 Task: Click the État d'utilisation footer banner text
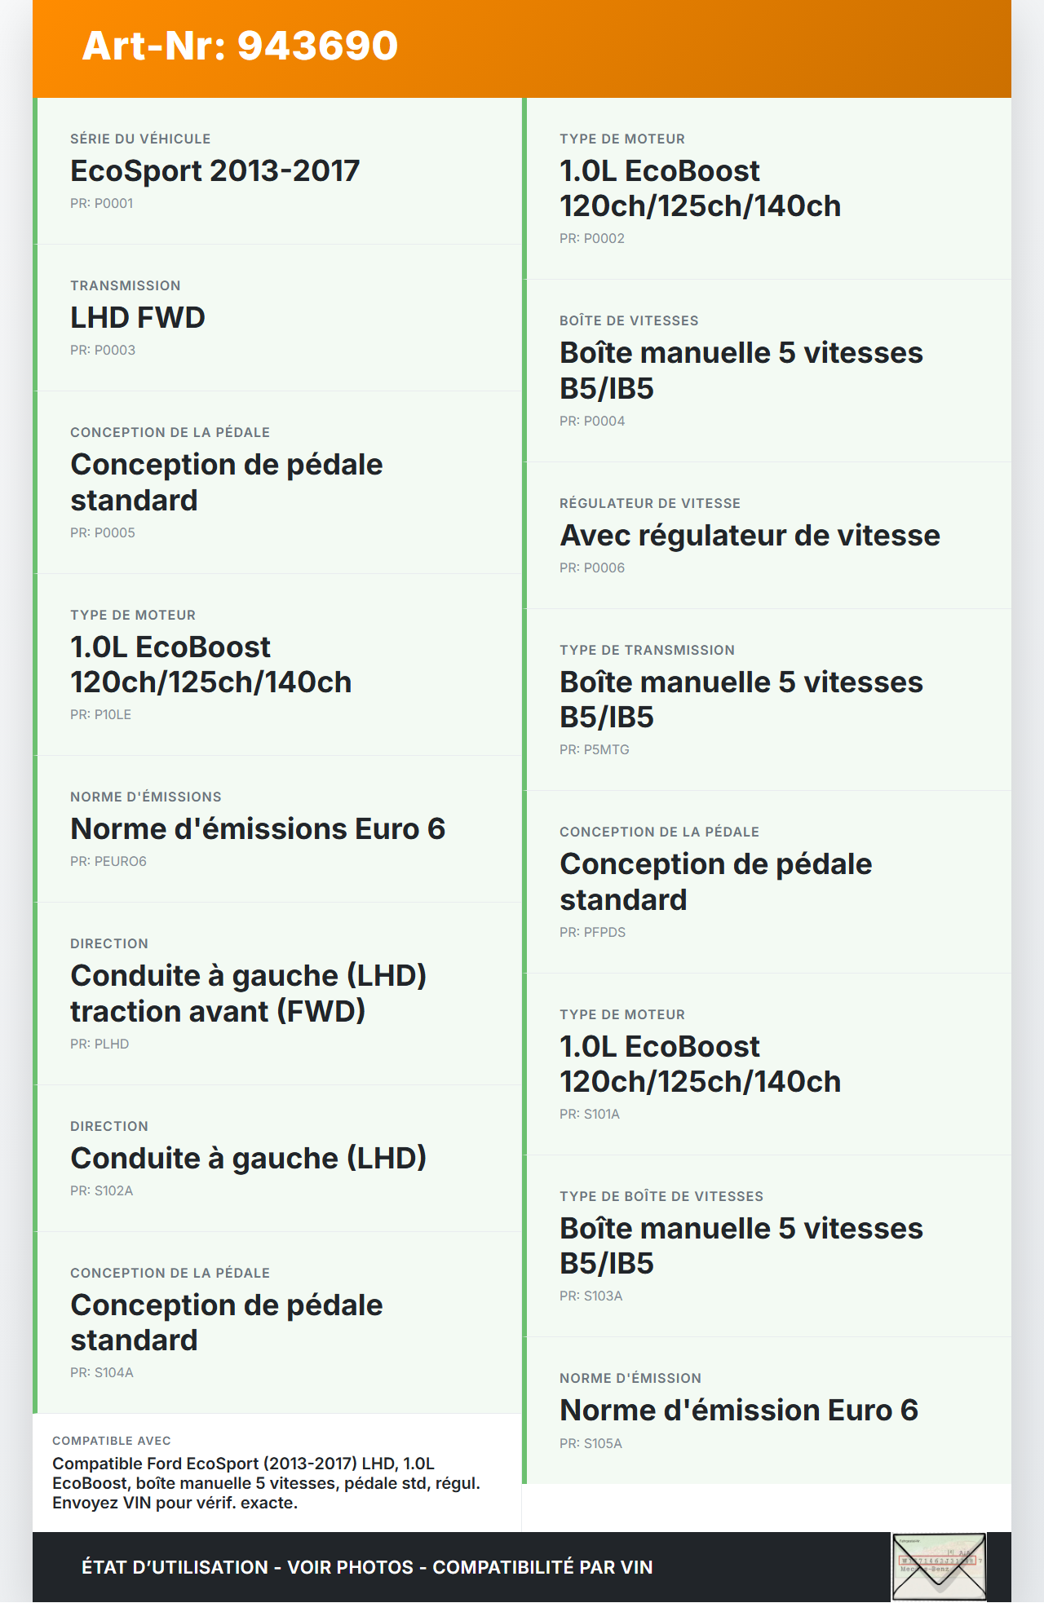[367, 1567]
